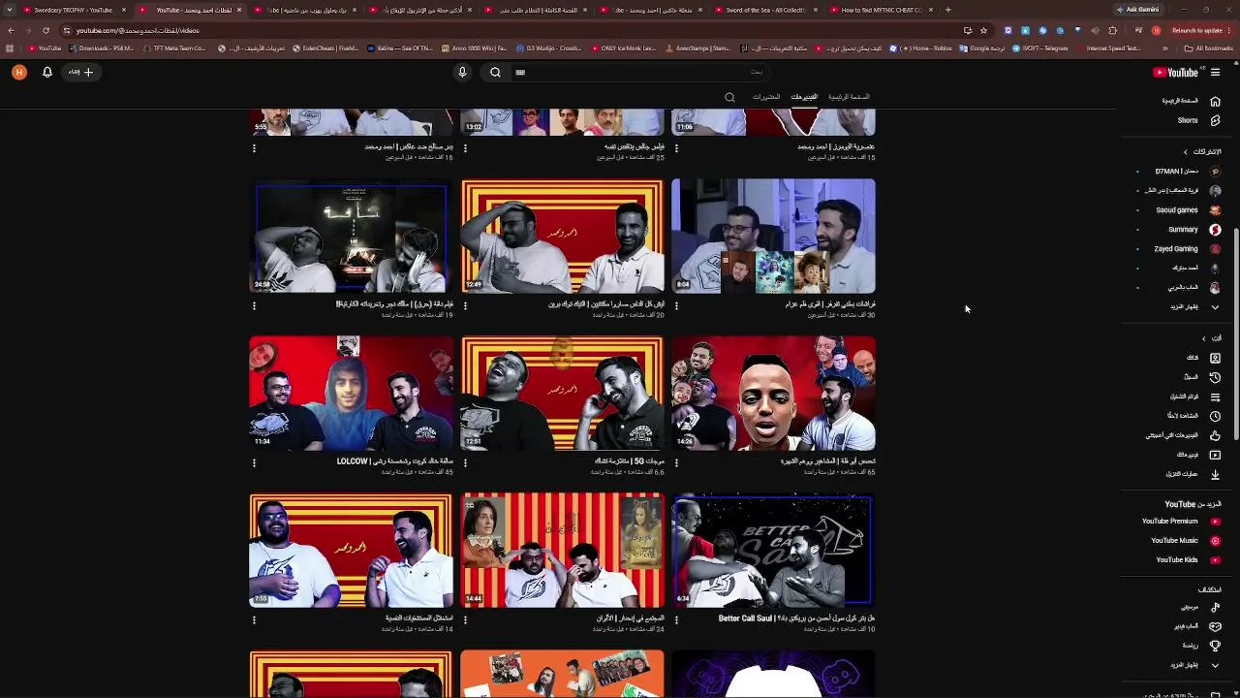Click the YouTube search magnifier button
This screenshot has height=698, width=1240.
click(495, 72)
